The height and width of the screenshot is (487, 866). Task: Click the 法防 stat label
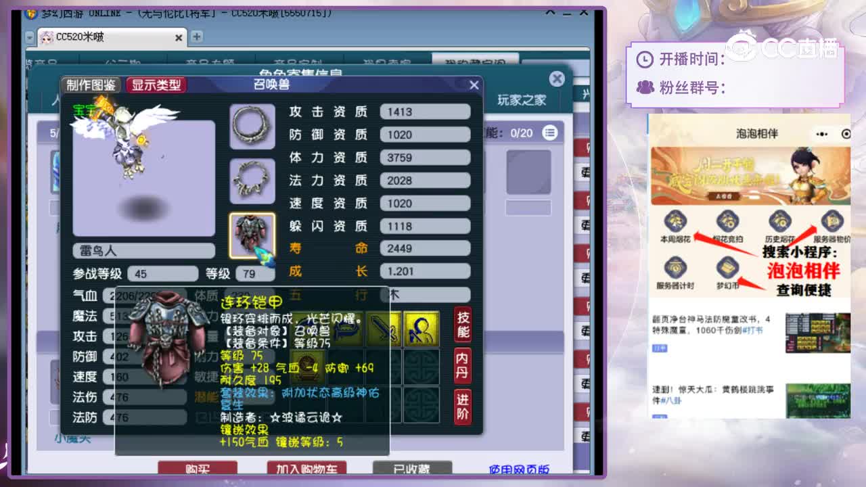coord(85,417)
